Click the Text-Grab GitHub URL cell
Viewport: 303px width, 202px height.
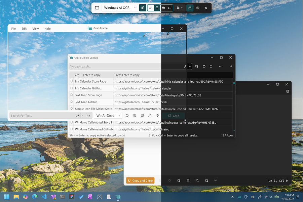click(x=141, y=102)
